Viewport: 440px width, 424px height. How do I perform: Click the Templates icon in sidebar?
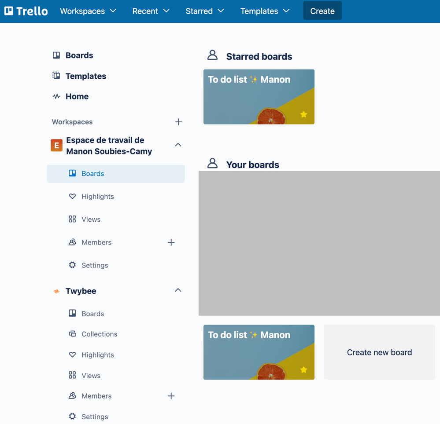point(56,76)
